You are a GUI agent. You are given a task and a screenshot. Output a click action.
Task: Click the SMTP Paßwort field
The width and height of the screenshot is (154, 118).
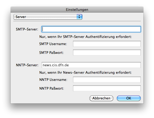(x=107, y=53)
